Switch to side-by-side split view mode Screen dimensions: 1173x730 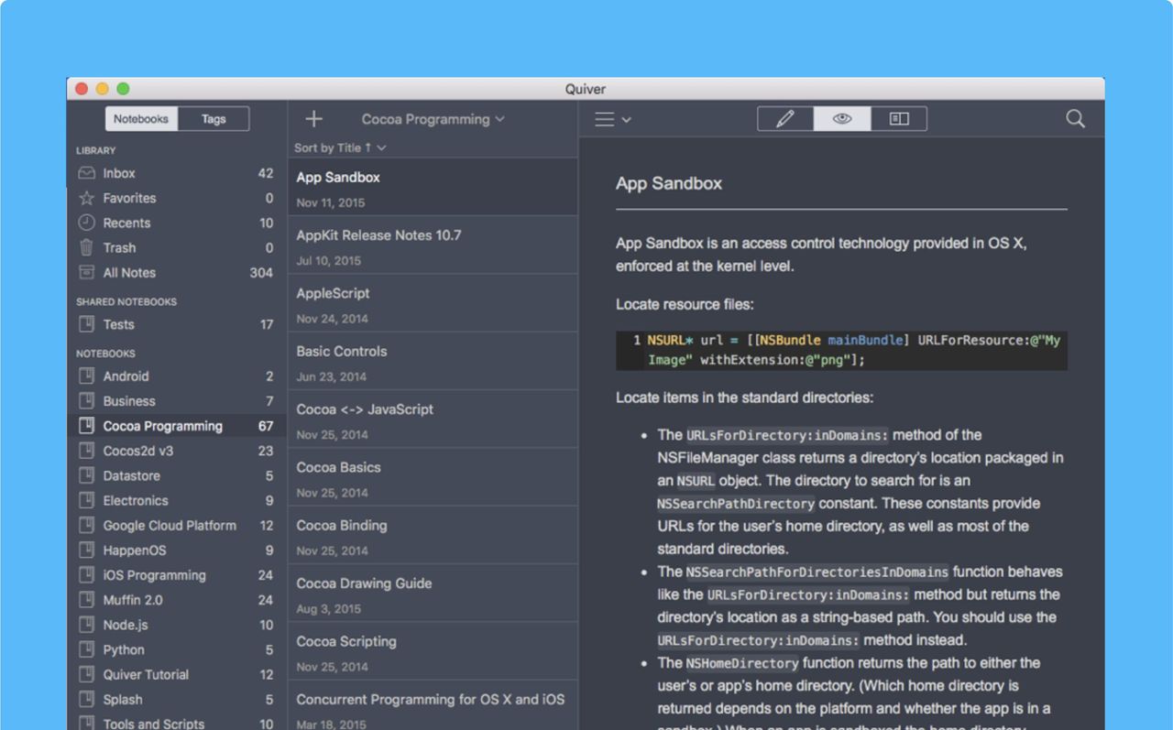[898, 119]
